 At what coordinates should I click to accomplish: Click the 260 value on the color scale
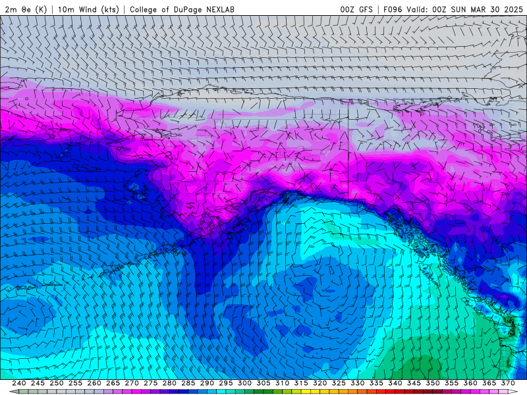click(x=94, y=383)
